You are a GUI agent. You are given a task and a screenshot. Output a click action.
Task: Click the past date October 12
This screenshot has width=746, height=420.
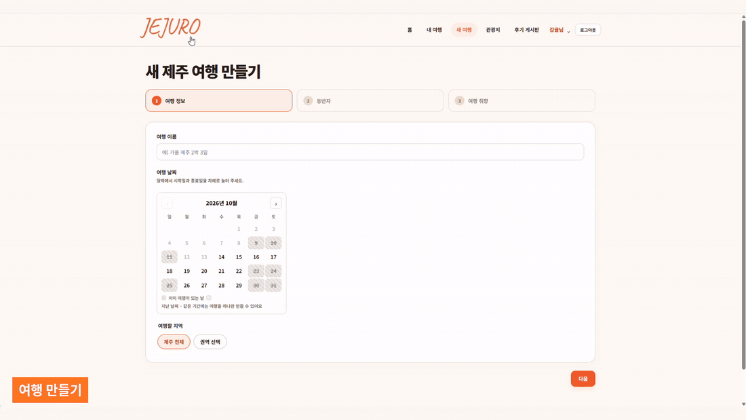186,257
